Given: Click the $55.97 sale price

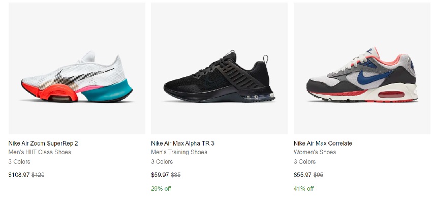Looking at the screenshot, I should (x=302, y=175).
